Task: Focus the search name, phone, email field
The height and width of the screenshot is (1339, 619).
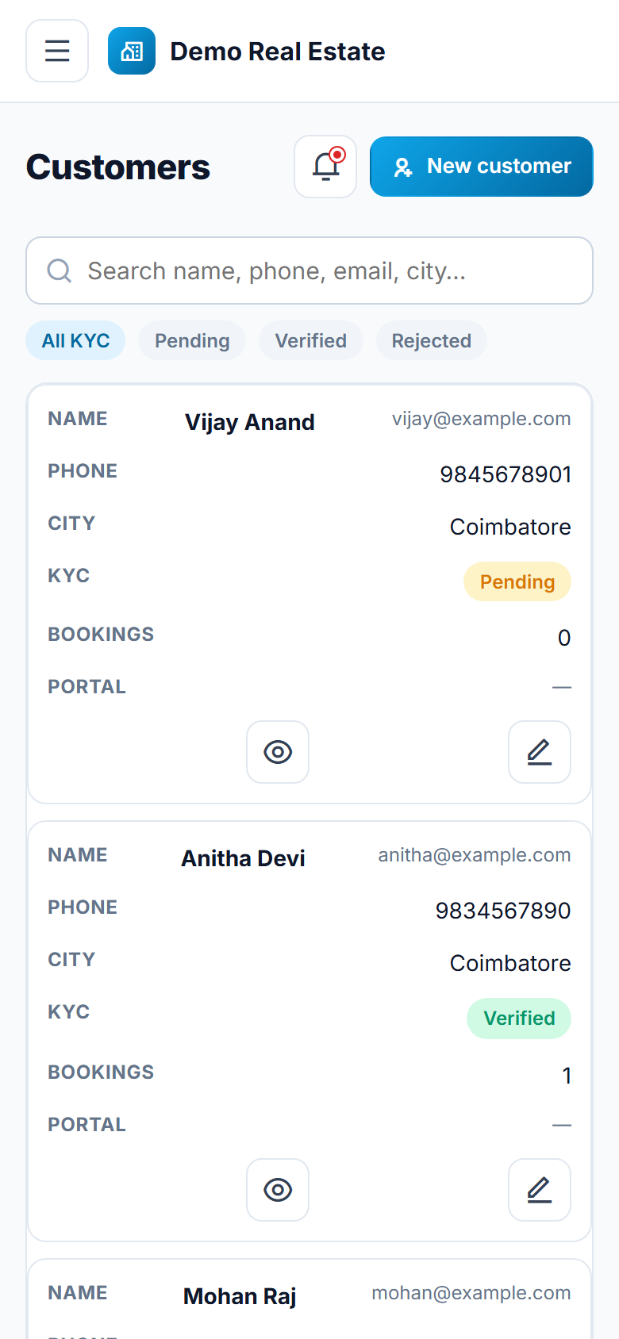Action: point(309,270)
